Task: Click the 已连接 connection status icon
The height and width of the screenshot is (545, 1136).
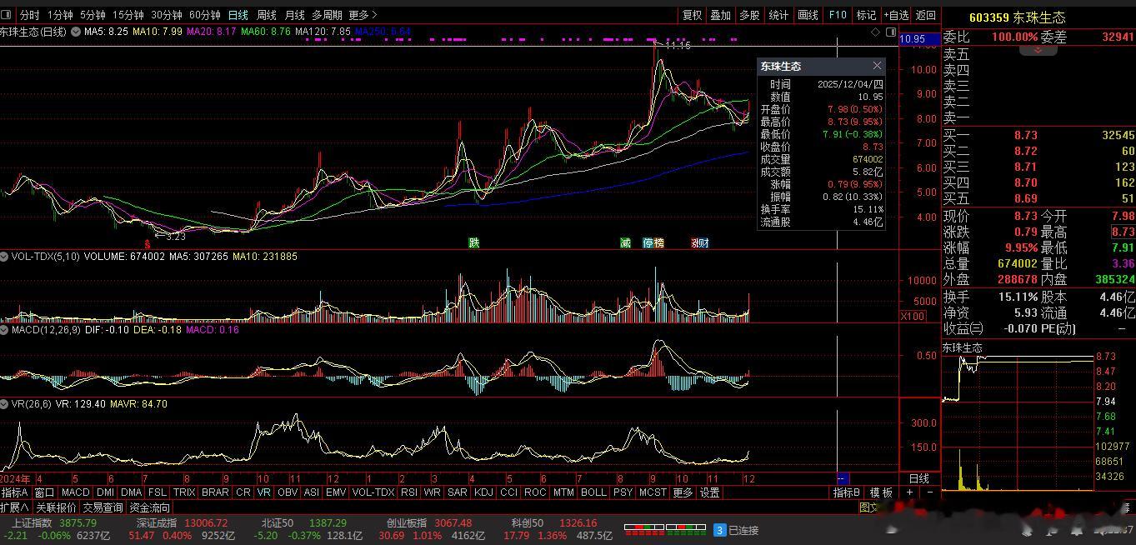Action: pyautogui.click(x=720, y=529)
